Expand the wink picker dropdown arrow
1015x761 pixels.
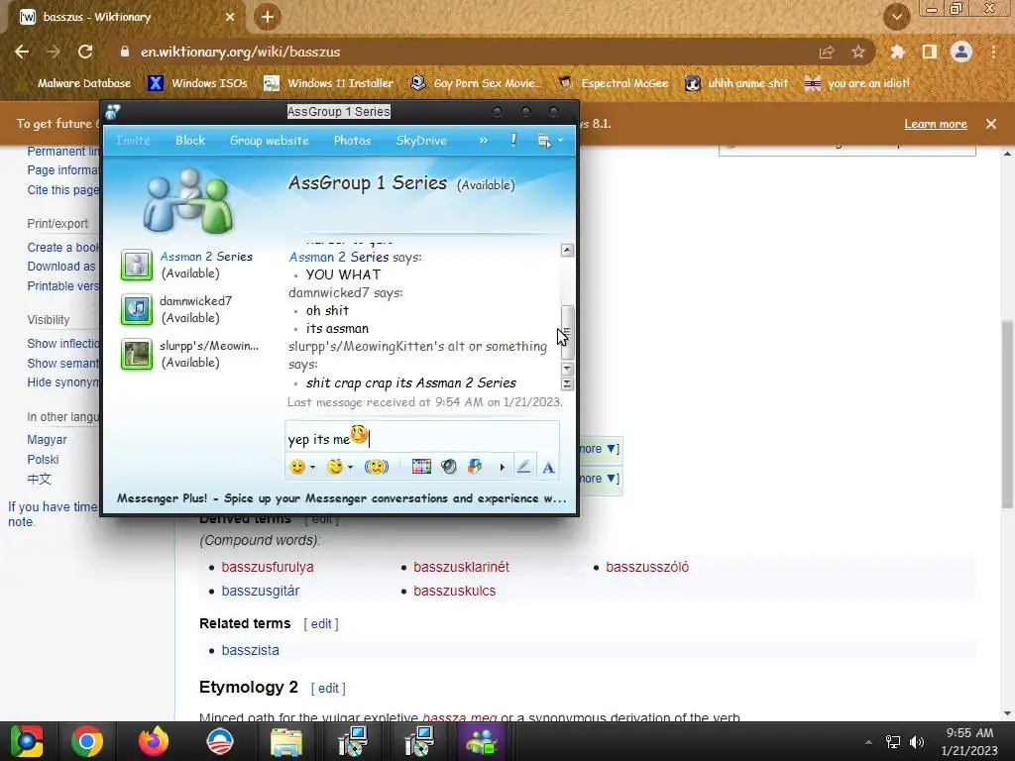[350, 468]
